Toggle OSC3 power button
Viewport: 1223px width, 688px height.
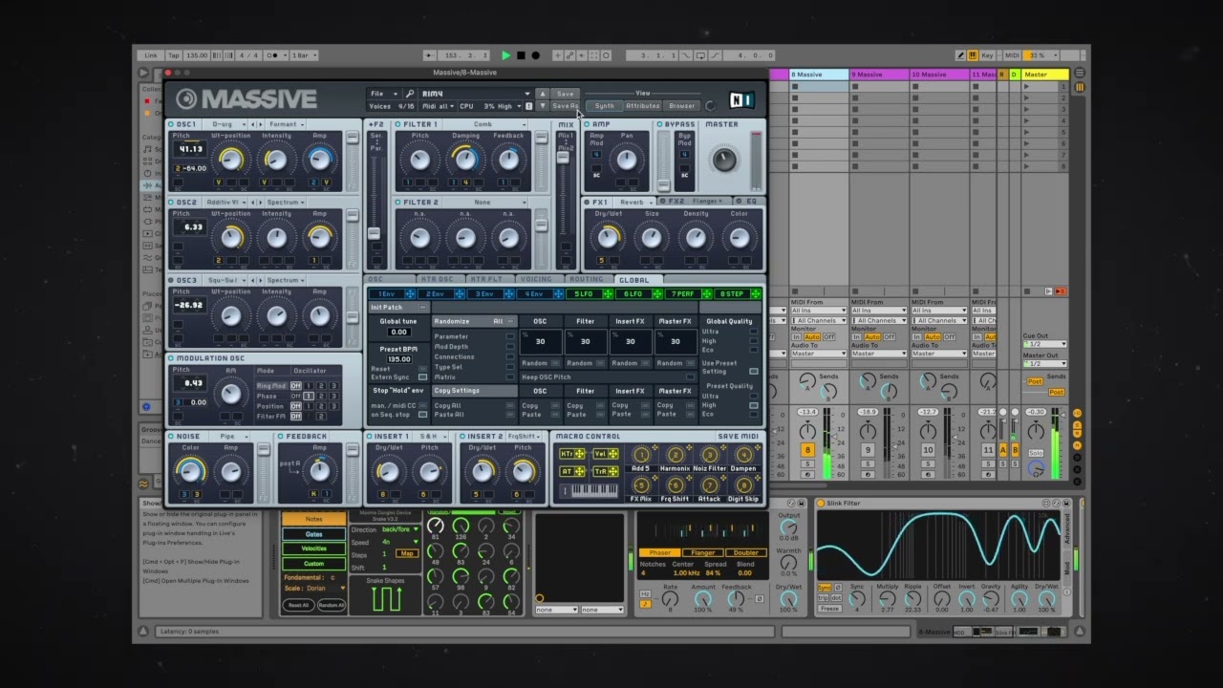click(x=172, y=281)
